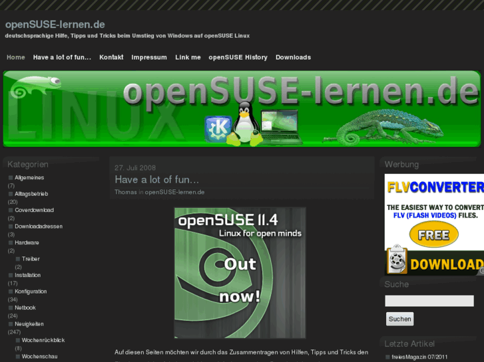Click the post date '27. Juli 2008'
Screen dimensions: 484x362
click(x=135, y=168)
